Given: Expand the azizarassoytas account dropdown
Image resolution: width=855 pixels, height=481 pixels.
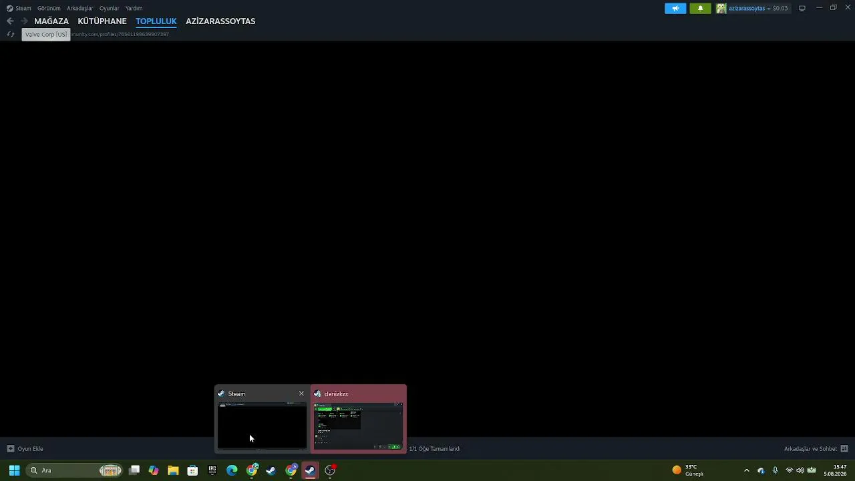Looking at the screenshot, I should [768, 9].
